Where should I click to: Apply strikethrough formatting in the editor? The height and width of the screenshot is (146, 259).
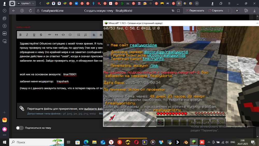click(41, 35)
